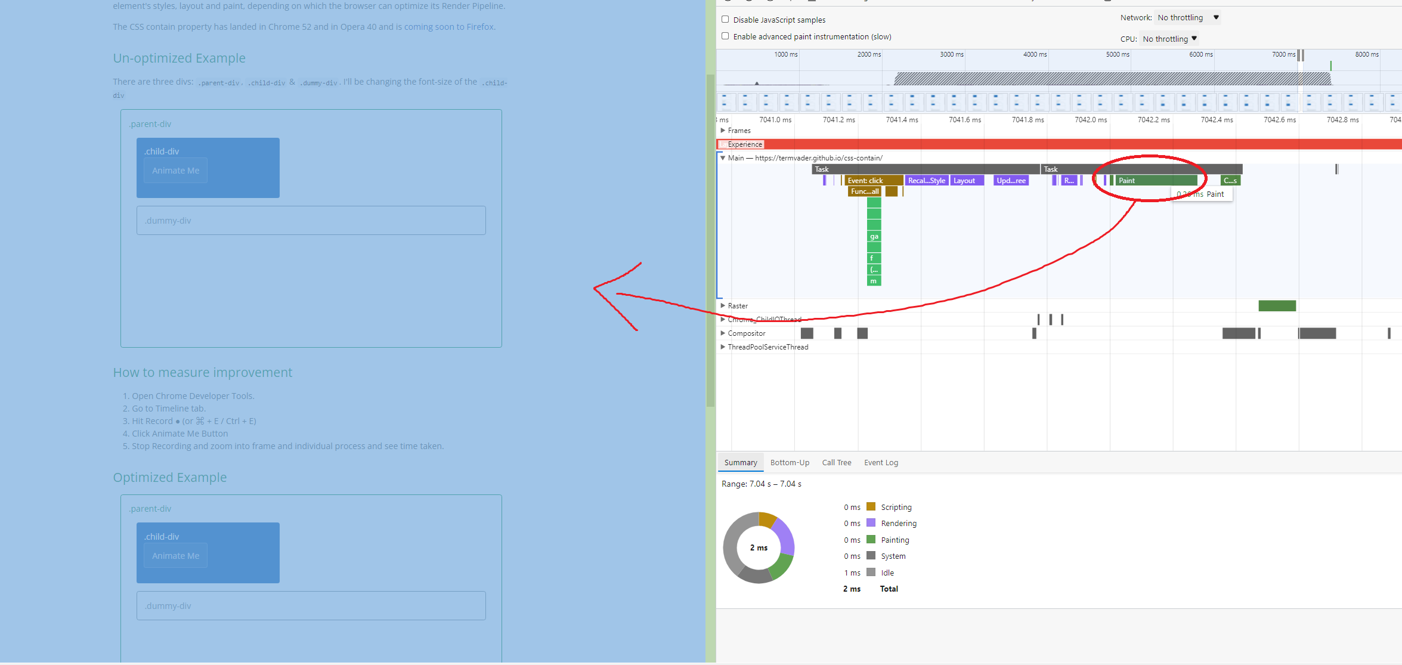
Task: Select the green Paint event bar
Action: coord(1155,181)
